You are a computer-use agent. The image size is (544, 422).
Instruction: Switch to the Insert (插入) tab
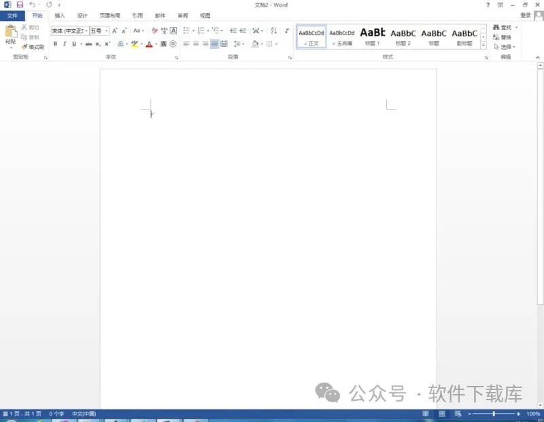[60, 16]
